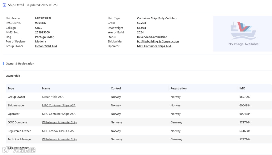Select IMO 6004384 in Shipmanager row
Image resolution: width=272 pixels, height=155 pixels.
coord(245,106)
